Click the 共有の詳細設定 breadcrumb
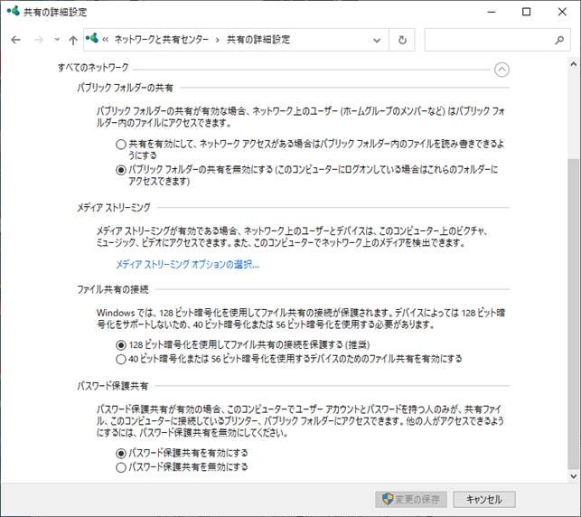Viewport: 581px width, 517px height. [x=258, y=39]
